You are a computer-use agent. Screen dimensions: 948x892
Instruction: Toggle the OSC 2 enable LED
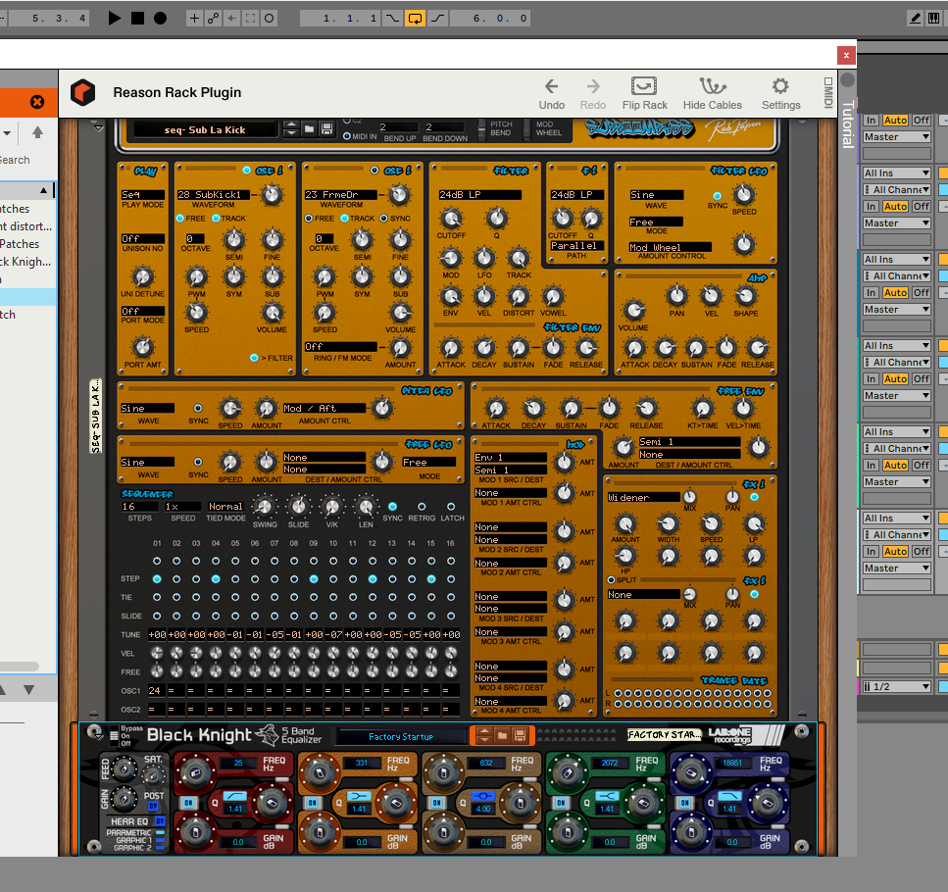coord(374,171)
